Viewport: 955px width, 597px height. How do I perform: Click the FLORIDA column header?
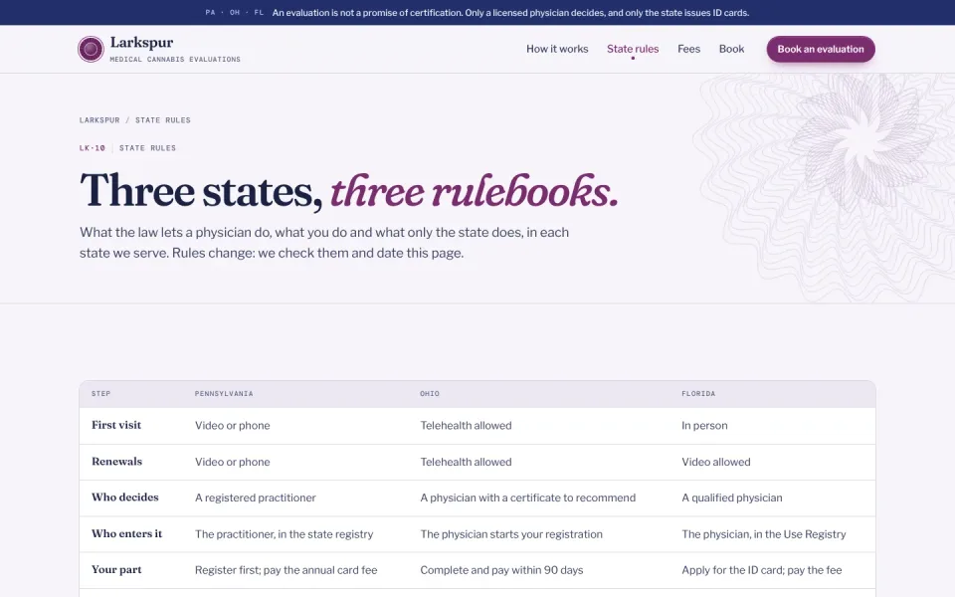(698, 394)
